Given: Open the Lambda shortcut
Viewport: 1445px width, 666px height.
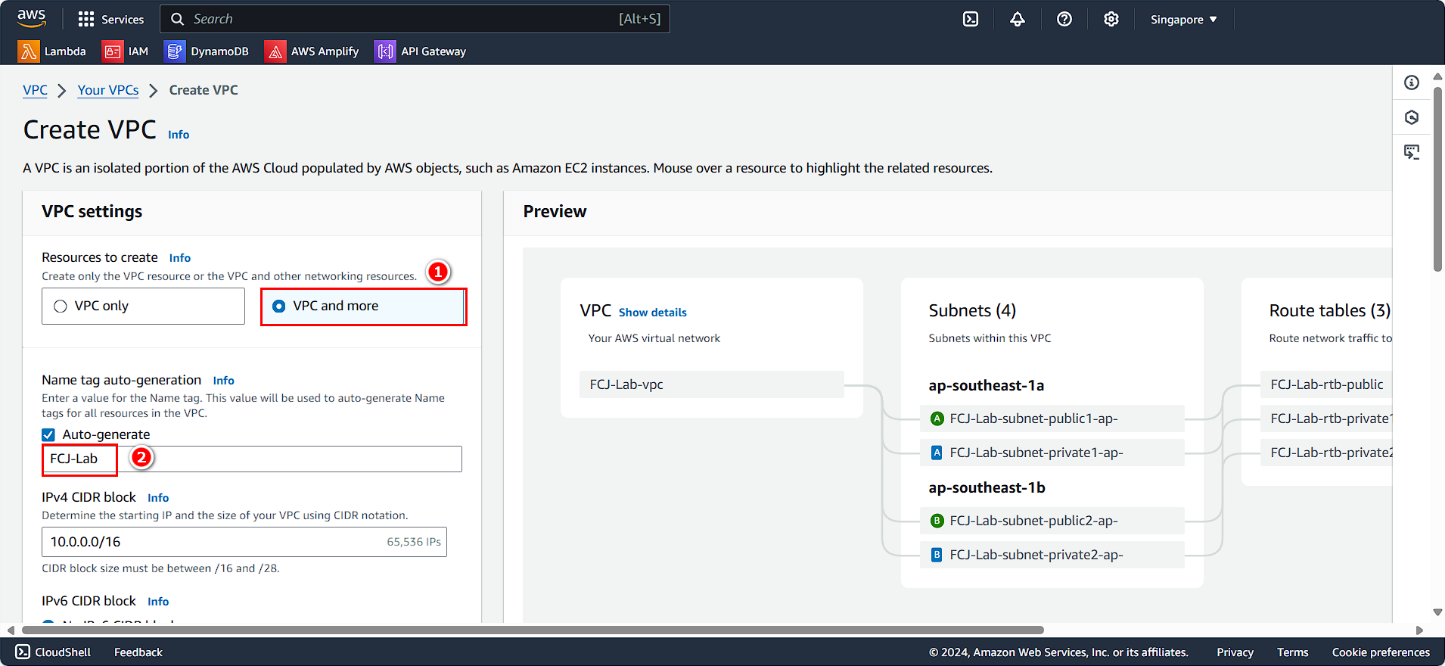Looking at the screenshot, I should coord(52,51).
